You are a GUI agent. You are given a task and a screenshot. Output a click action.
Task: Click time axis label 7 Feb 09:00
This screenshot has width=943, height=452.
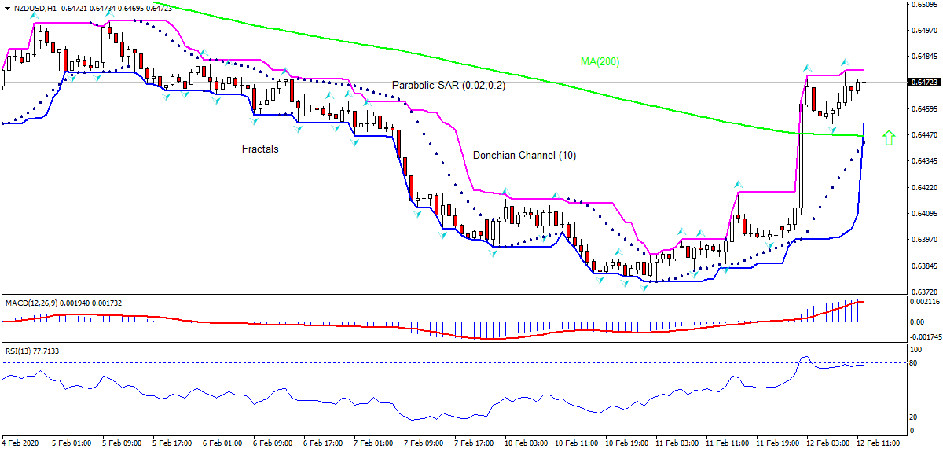423,443
